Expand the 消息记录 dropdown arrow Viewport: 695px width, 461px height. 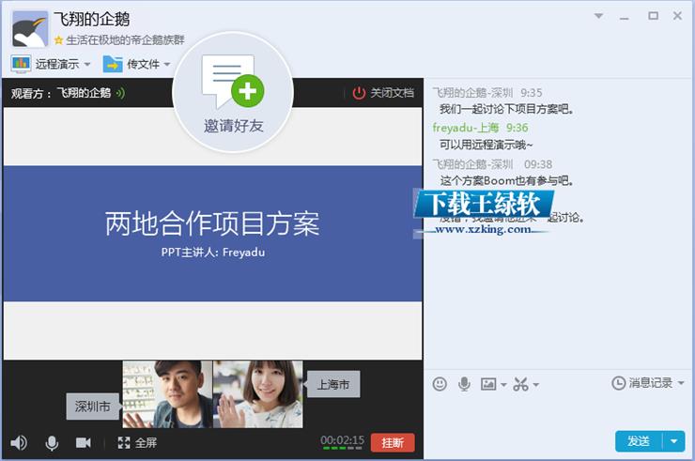coord(681,383)
